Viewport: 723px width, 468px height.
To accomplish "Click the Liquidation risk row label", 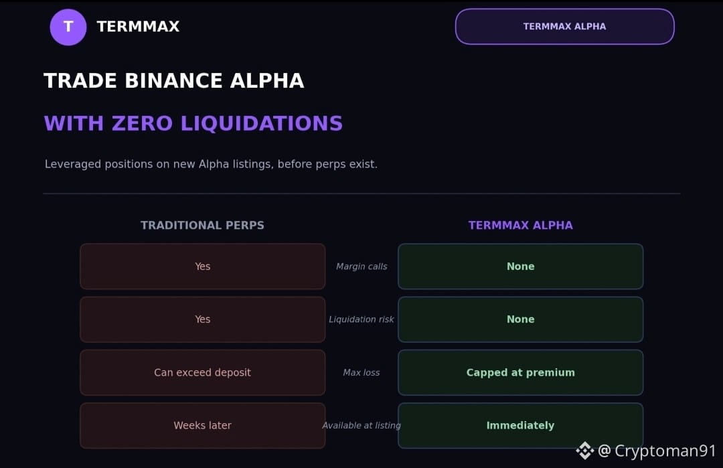I will click(x=361, y=319).
